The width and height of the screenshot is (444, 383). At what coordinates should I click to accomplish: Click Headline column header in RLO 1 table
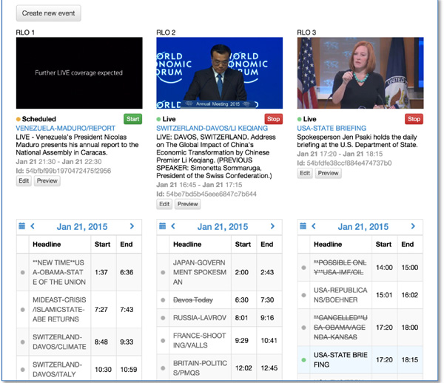tap(47, 245)
